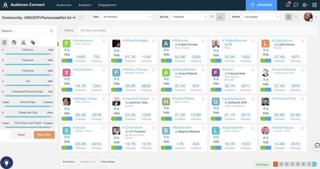Click the B avatar of BeaMandine

click(166, 130)
